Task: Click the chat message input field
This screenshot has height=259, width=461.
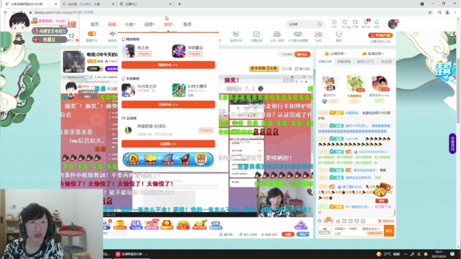Action: (x=357, y=231)
